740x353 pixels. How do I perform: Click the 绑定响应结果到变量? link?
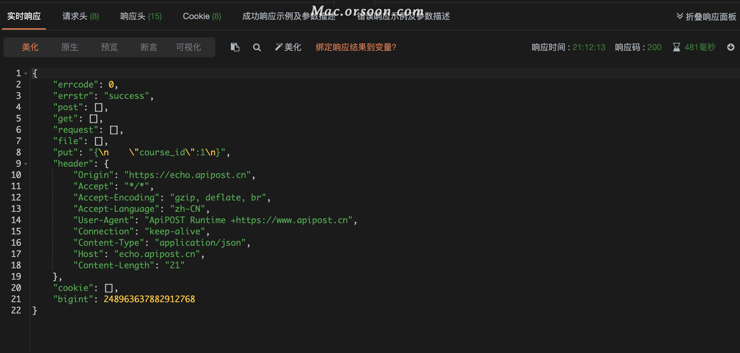click(x=356, y=47)
